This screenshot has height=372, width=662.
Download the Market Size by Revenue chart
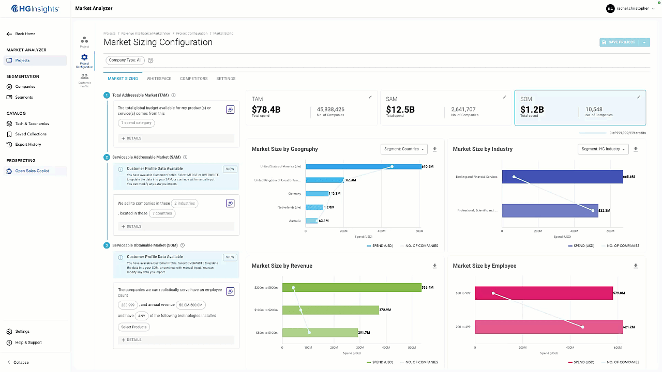tap(434, 266)
